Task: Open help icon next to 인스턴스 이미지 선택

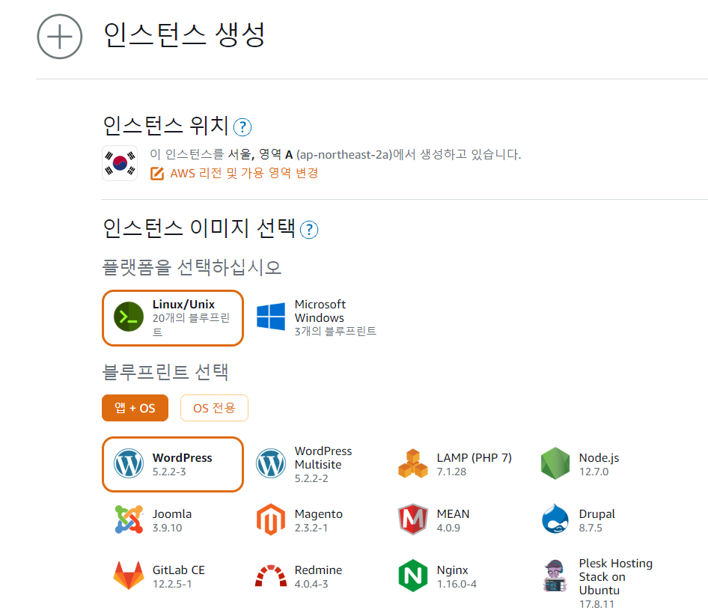Action: tap(309, 230)
